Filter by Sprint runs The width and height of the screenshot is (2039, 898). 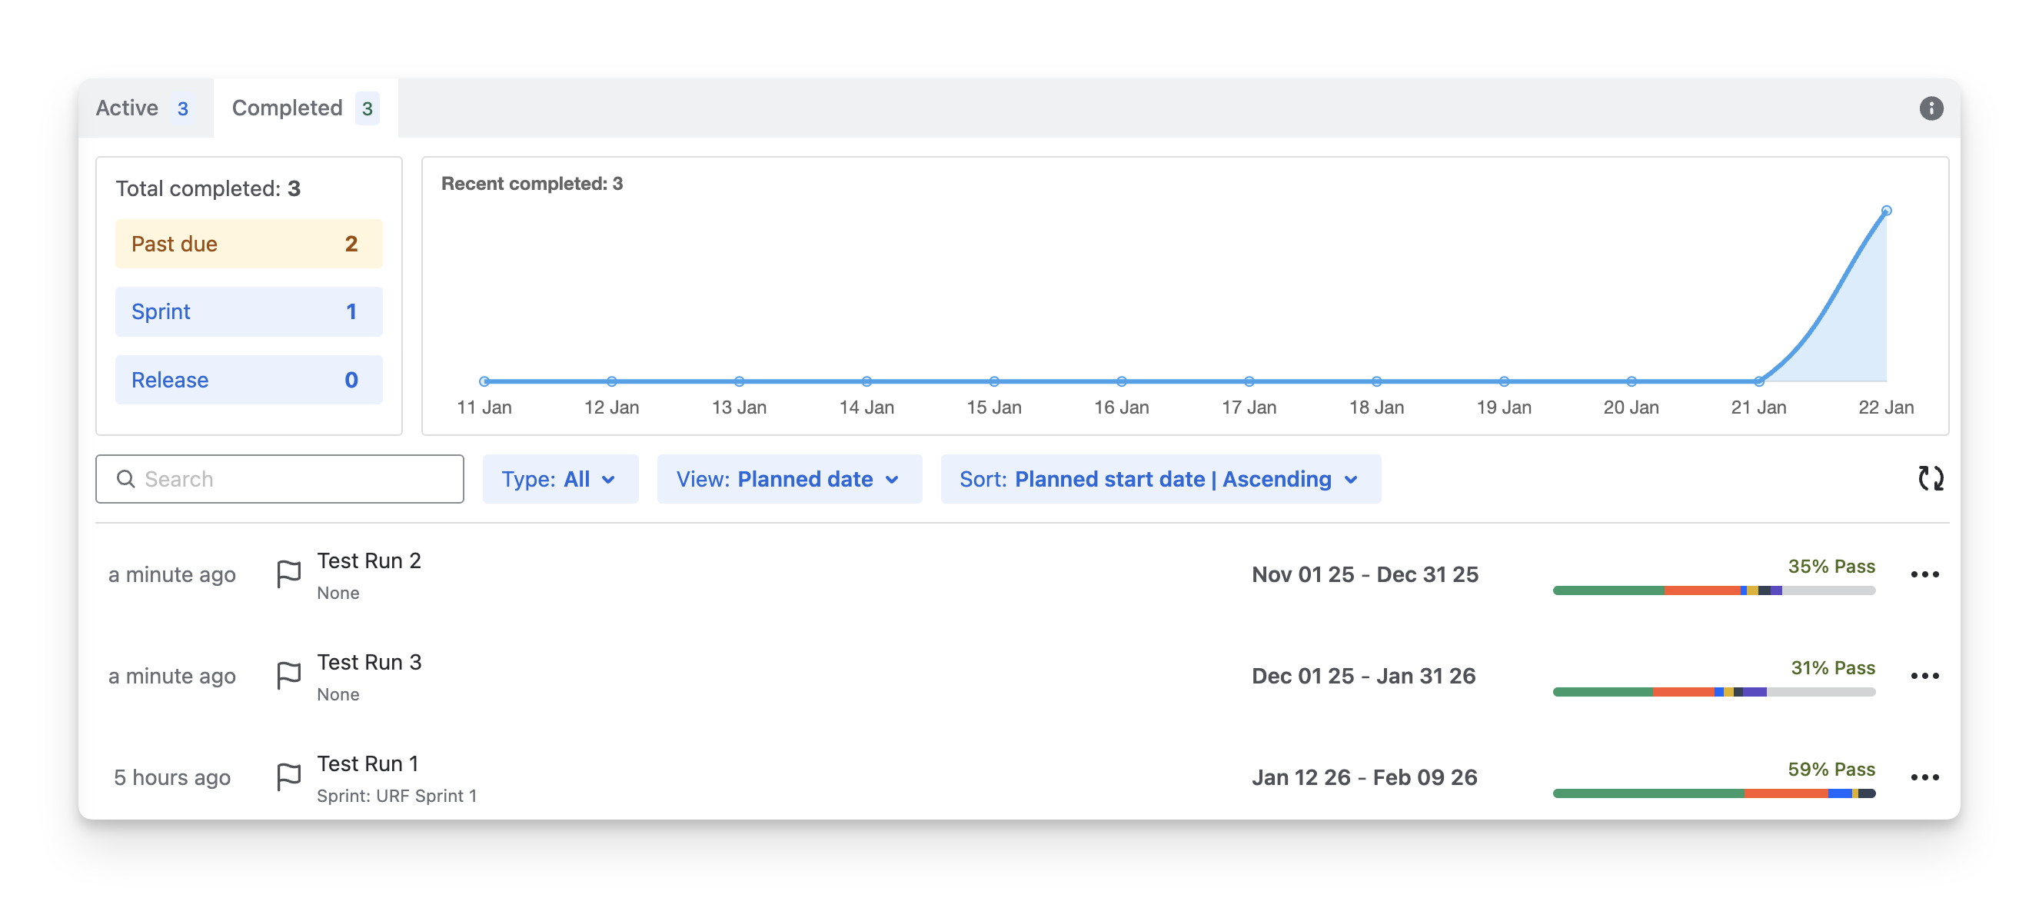(248, 311)
